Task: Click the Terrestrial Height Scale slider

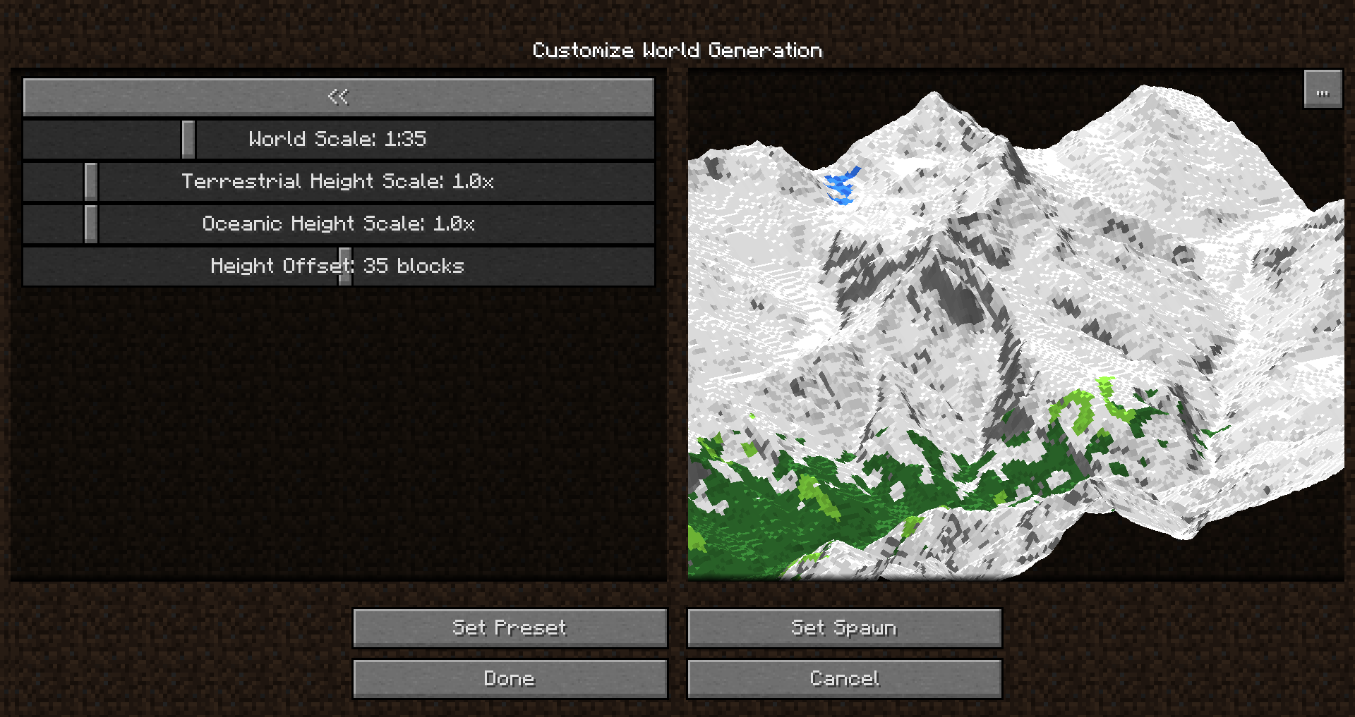Action: point(339,181)
